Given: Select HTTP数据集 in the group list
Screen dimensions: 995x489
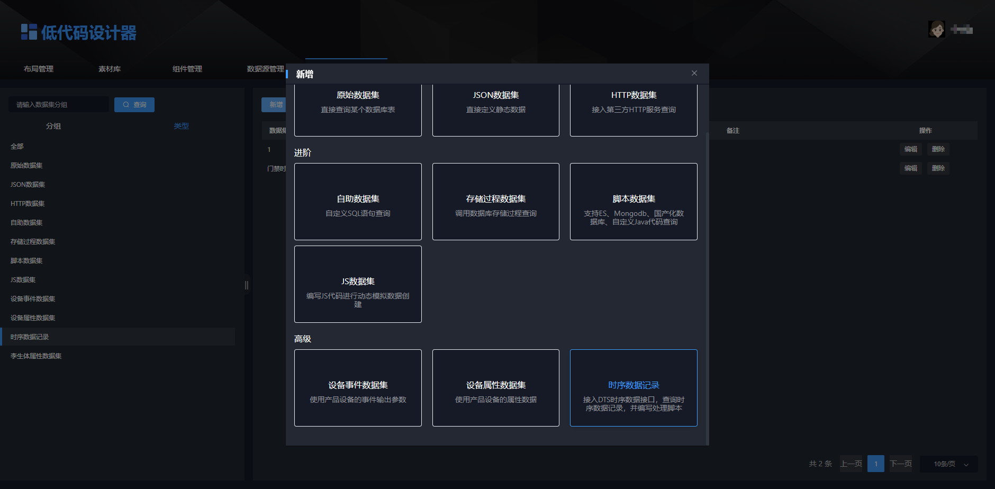Looking at the screenshot, I should click(x=117, y=203).
